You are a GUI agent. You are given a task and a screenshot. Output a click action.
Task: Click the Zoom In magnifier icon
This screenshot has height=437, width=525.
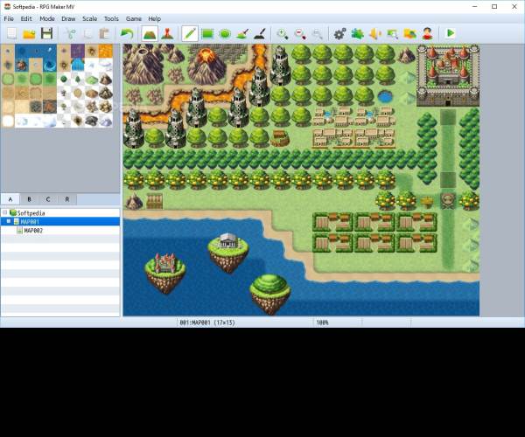point(283,33)
